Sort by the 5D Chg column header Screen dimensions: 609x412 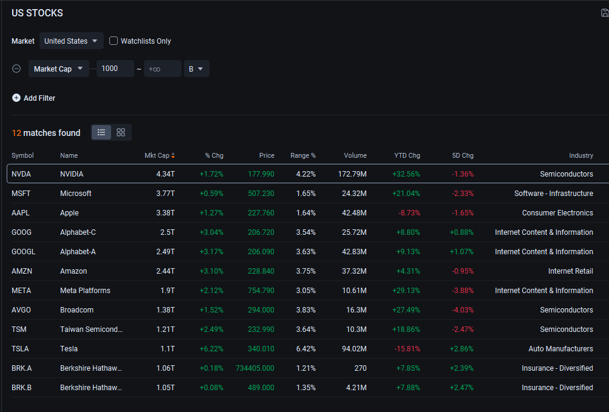click(463, 155)
